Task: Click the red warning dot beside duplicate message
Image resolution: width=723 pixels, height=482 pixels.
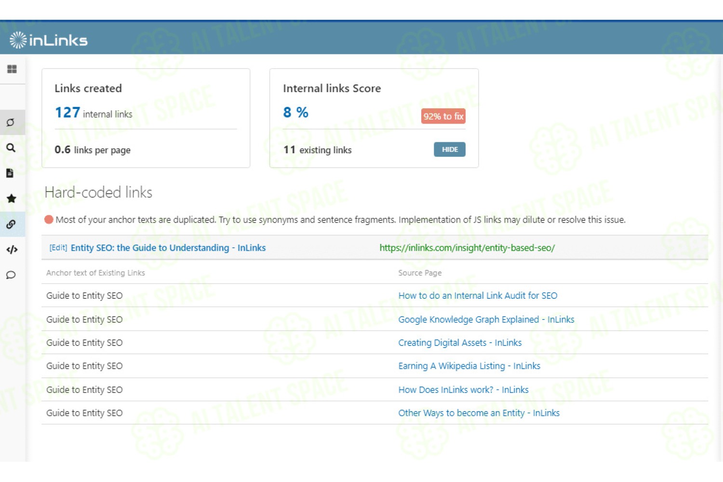Action: click(49, 220)
